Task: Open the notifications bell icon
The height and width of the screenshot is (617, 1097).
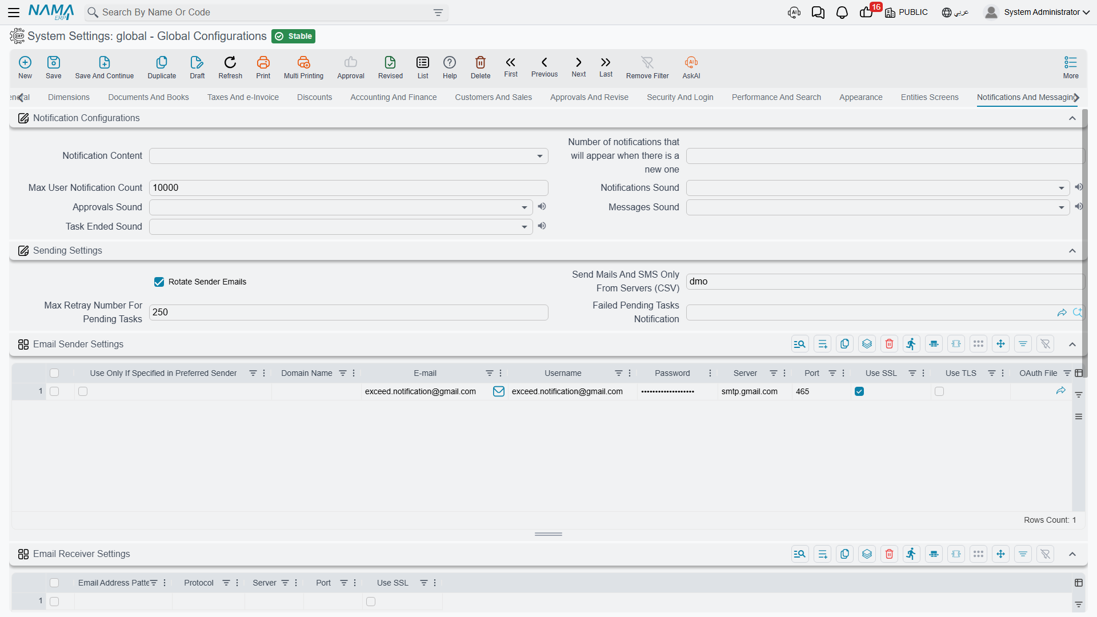Action: (x=842, y=13)
